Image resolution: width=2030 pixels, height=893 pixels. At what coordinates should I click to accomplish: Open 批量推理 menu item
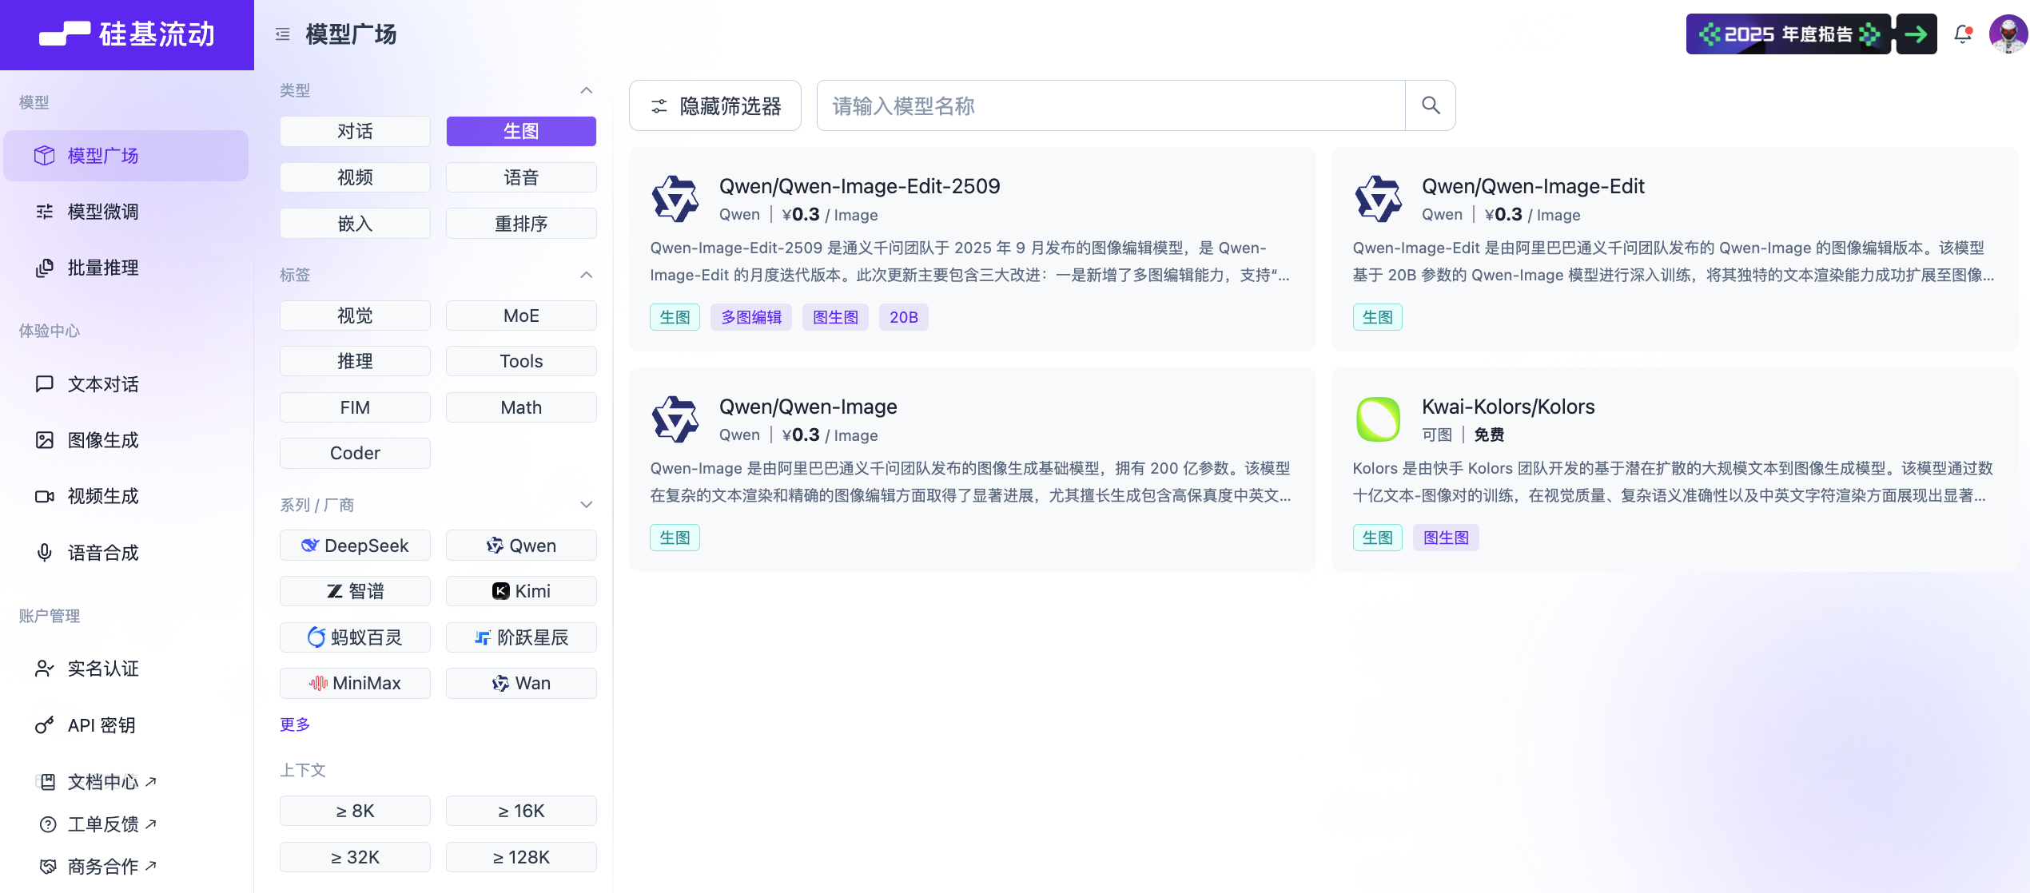[102, 268]
